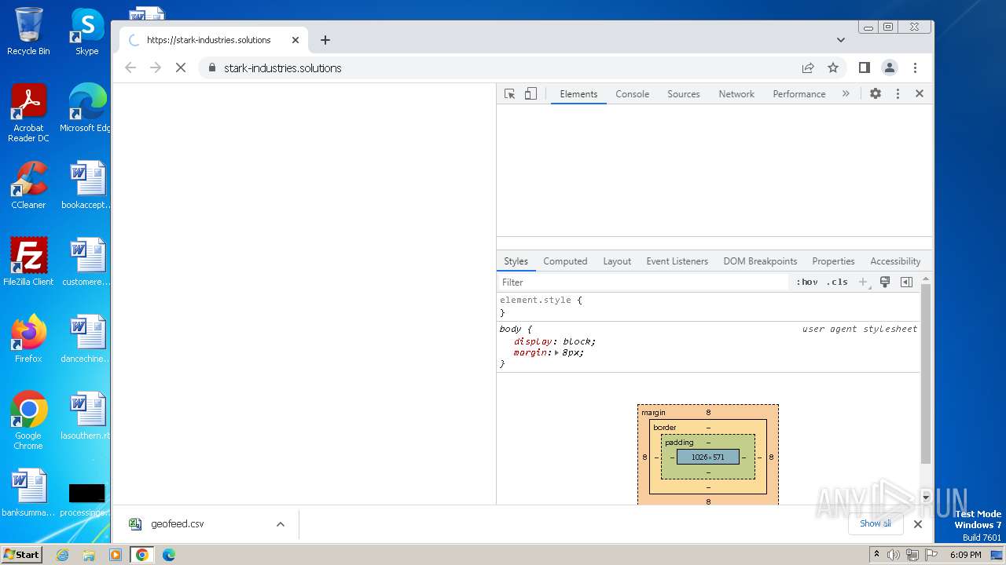The width and height of the screenshot is (1006, 565).
Task: Click the border label in box model
Action: click(x=664, y=428)
